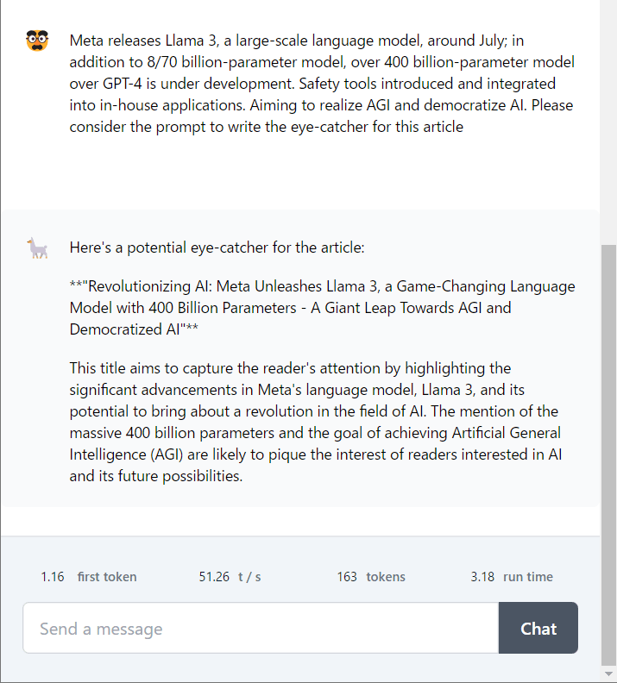Image resolution: width=617 pixels, height=683 pixels.
Task: Click the user prompt about Meta's Llama 3
Action: click(321, 84)
